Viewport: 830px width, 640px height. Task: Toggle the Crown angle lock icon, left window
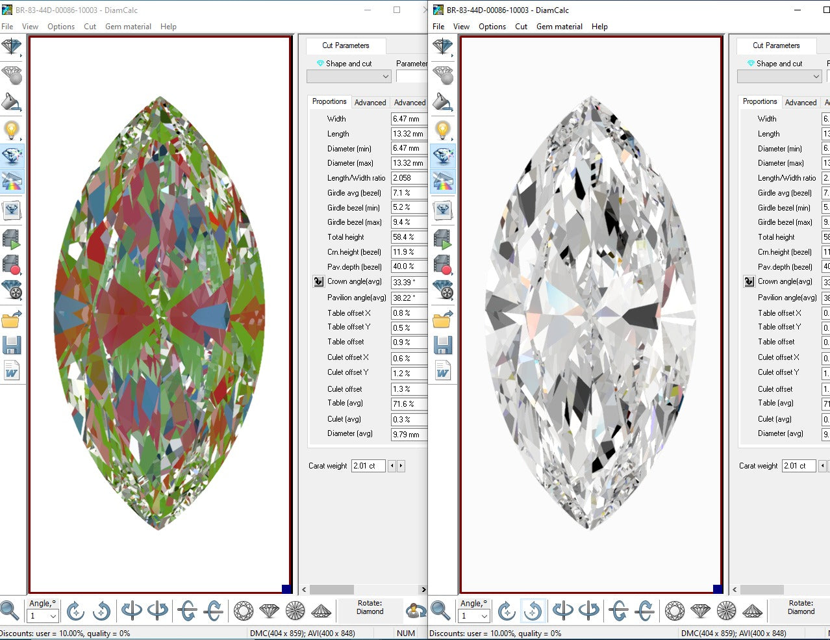point(318,281)
